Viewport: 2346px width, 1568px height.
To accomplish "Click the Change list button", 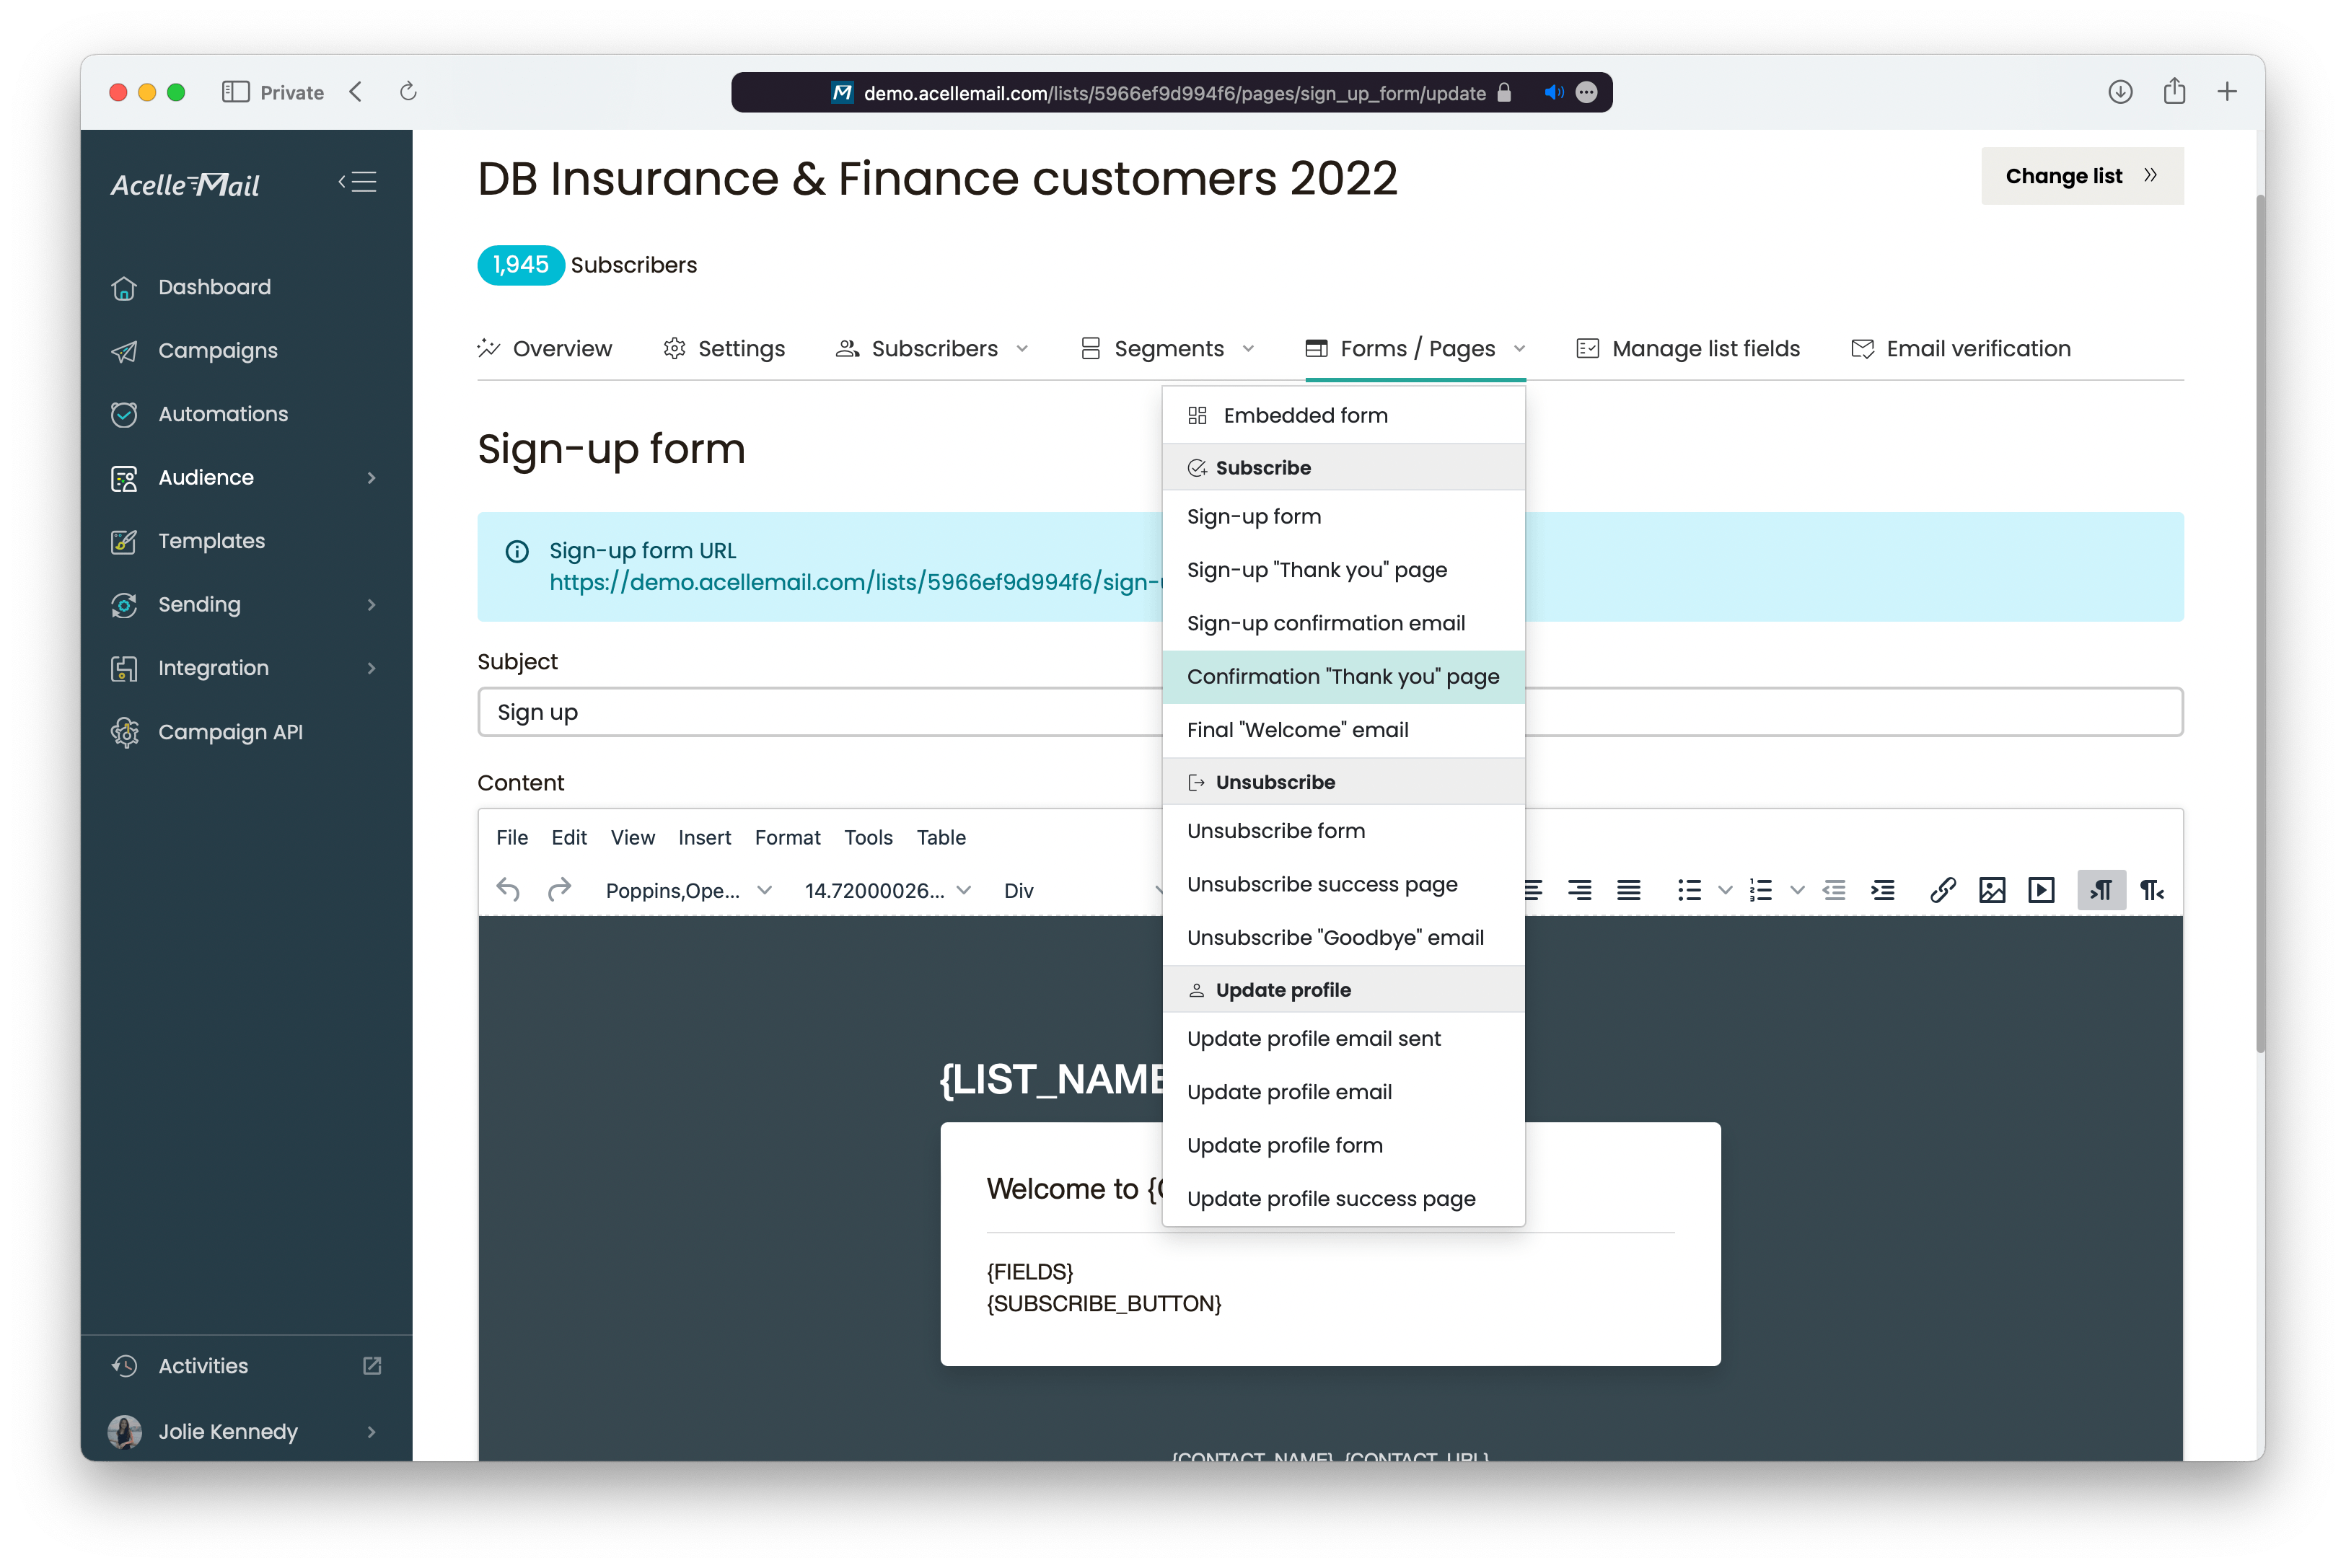I will [2082, 176].
